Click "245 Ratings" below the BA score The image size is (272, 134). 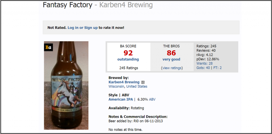point(129,68)
